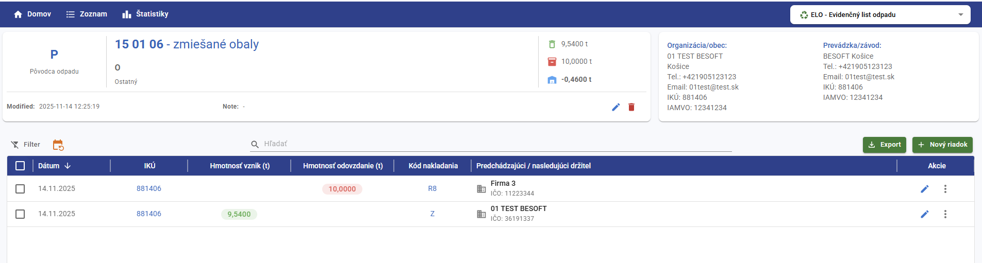Click the Nový riadok button

click(x=942, y=145)
